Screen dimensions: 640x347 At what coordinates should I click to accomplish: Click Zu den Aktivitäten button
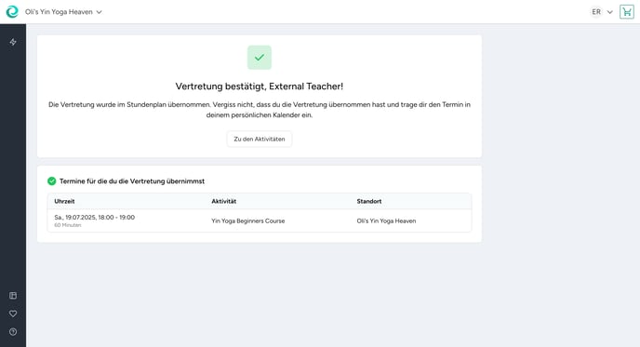(x=260, y=139)
